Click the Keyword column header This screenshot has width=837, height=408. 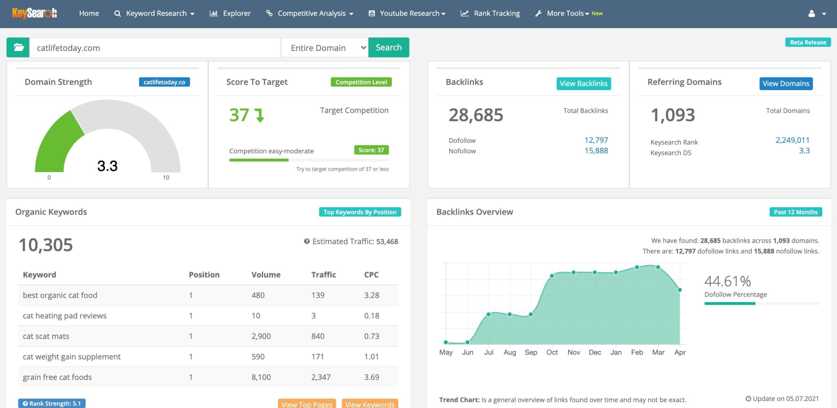39,275
